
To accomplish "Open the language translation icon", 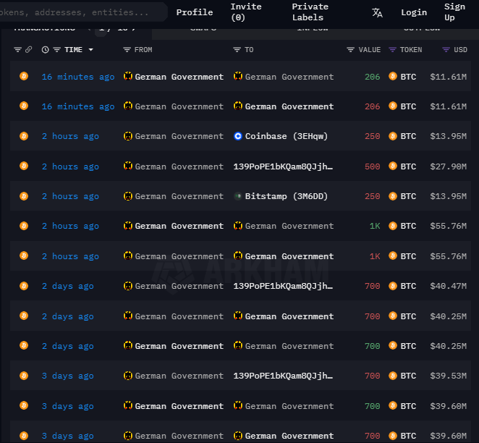I will pyautogui.click(x=377, y=13).
